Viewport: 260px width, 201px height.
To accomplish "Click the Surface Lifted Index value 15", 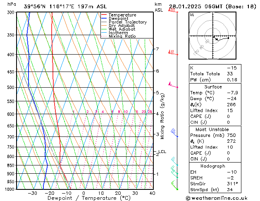I will point(230,110).
